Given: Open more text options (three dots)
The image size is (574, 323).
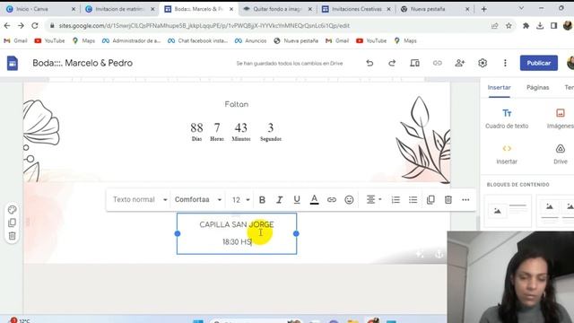Looking at the screenshot, I should pos(465,199).
